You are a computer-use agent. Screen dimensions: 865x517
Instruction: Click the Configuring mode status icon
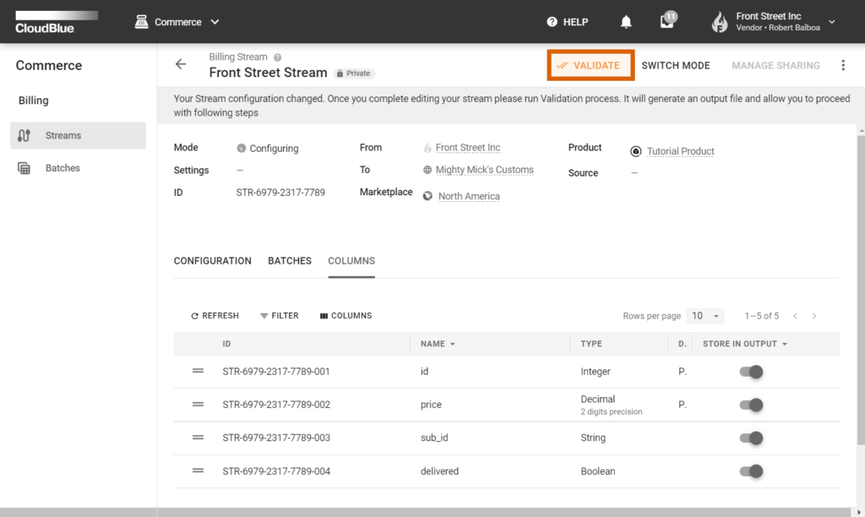(241, 149)
